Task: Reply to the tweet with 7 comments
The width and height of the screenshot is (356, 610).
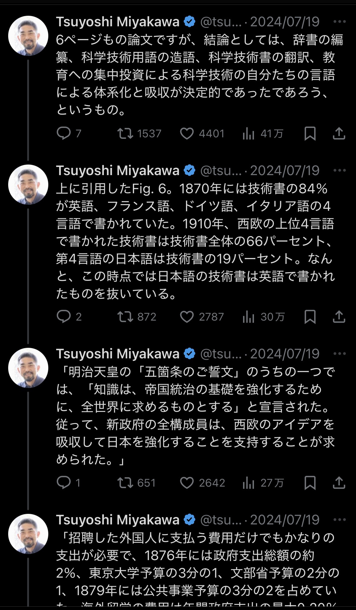Action: (64, 133)
